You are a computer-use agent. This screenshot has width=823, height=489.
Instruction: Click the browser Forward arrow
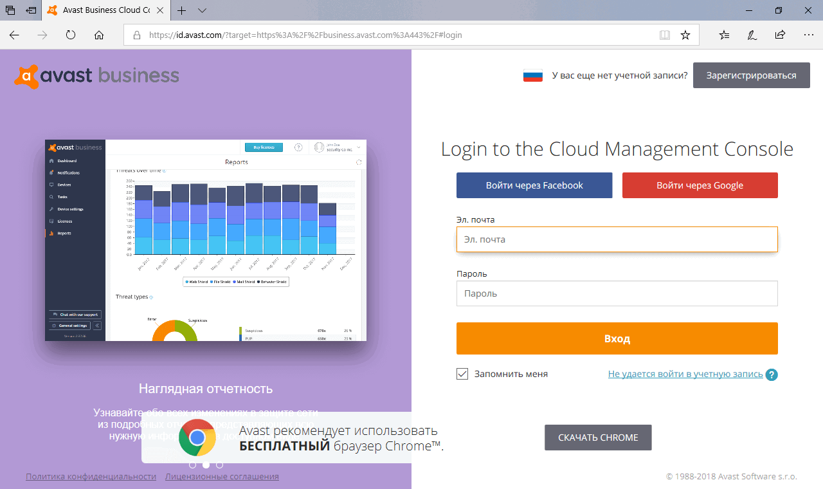click(42, 35)
